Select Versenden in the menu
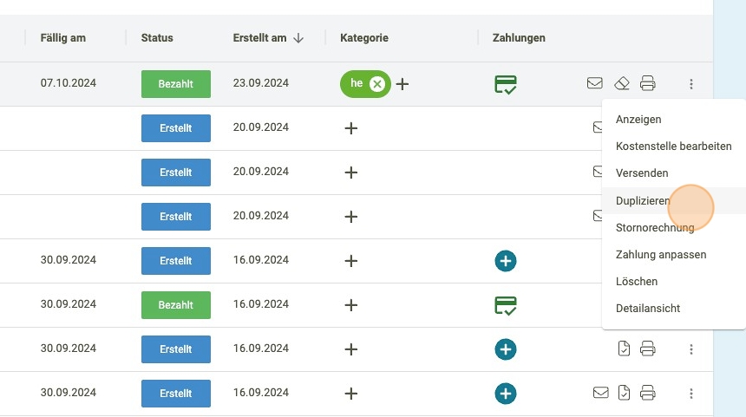Screen dimensions: 746x417 642,173
